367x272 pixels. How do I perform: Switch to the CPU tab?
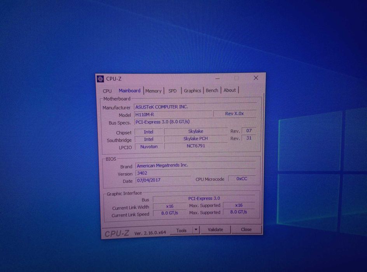pos(107,91)
